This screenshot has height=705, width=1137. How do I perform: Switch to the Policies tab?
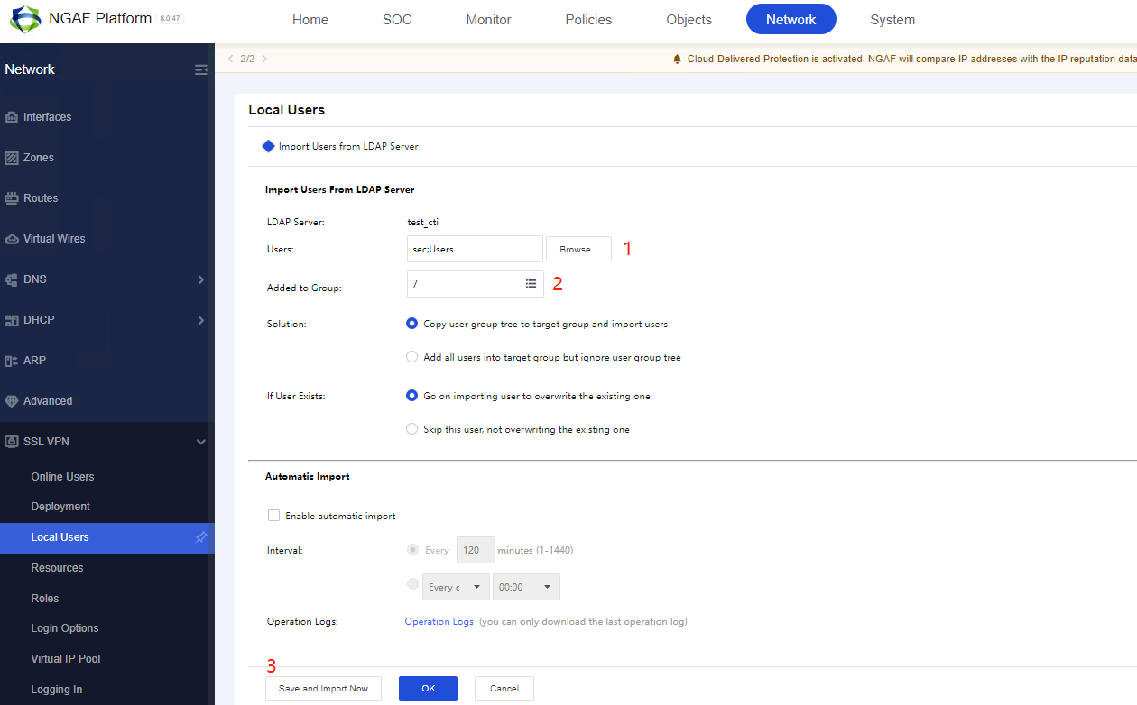[588, 20]
